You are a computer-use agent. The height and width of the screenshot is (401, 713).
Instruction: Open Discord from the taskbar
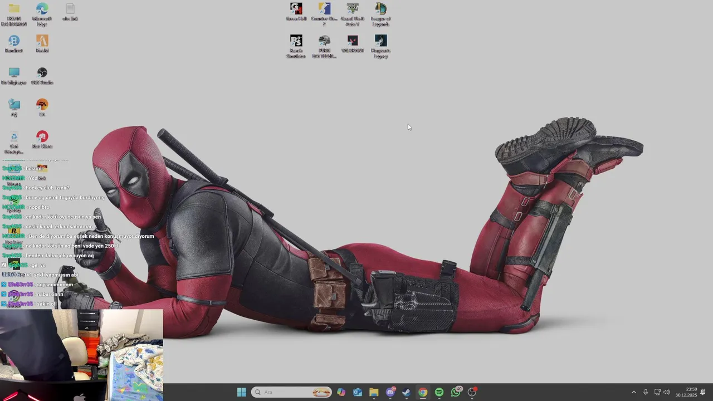390,392
